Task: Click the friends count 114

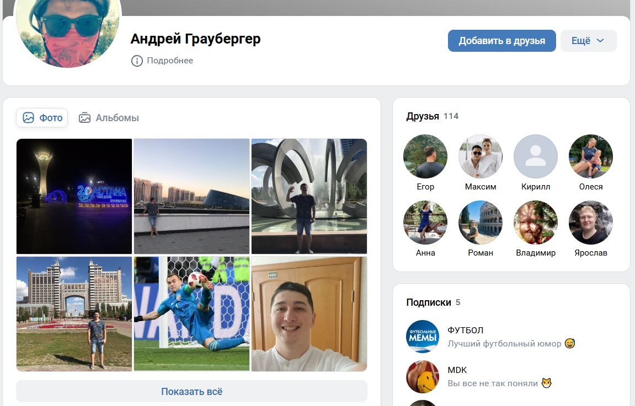Action: pos(451,116)
